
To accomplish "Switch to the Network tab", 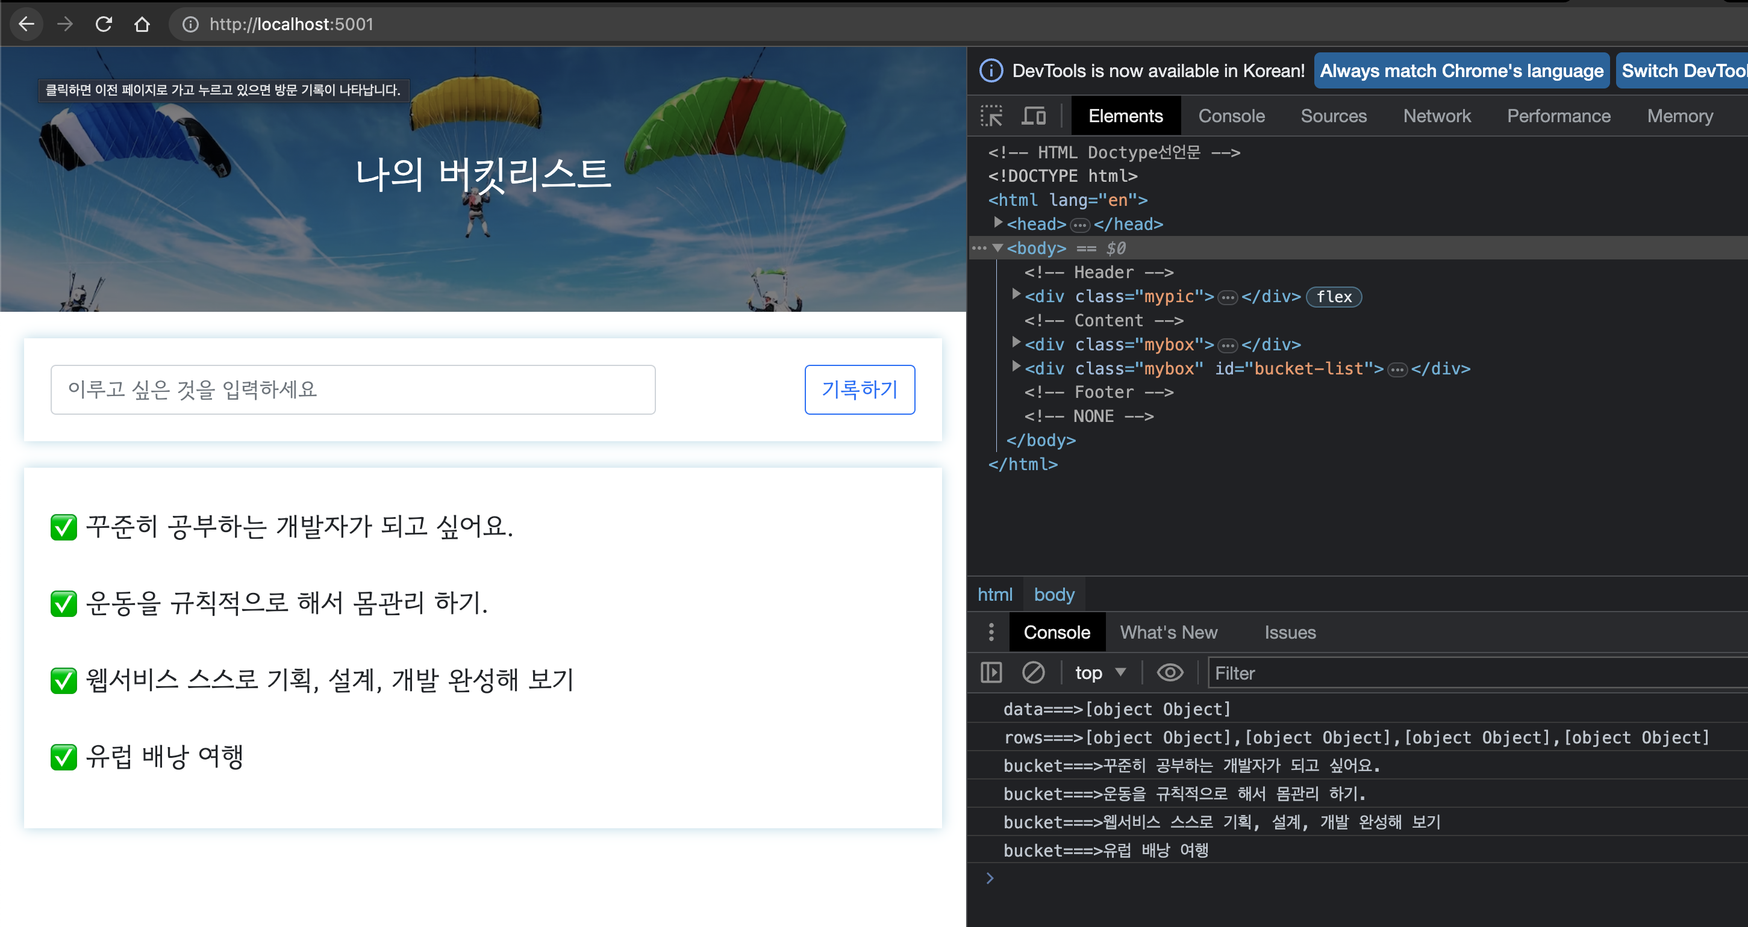I will (x=1437, y=116).
